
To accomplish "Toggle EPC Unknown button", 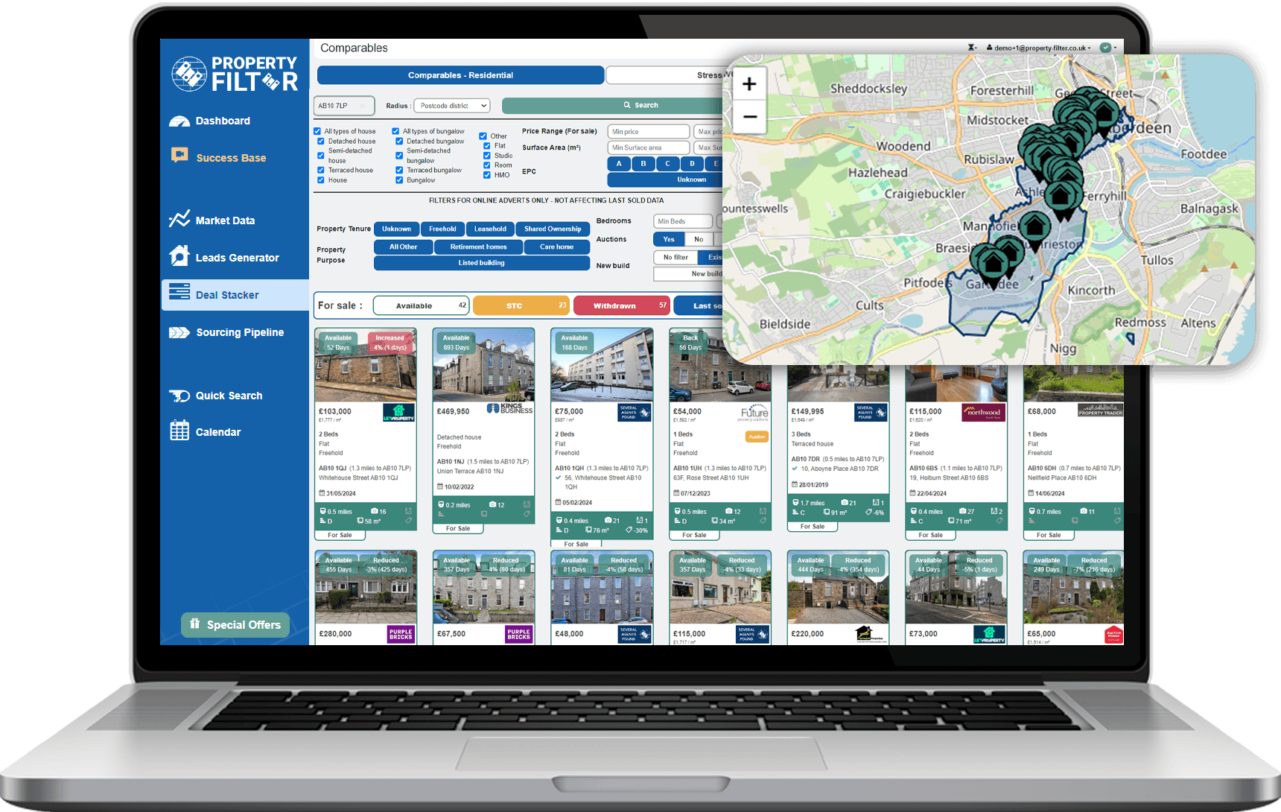I will point(667,180).
